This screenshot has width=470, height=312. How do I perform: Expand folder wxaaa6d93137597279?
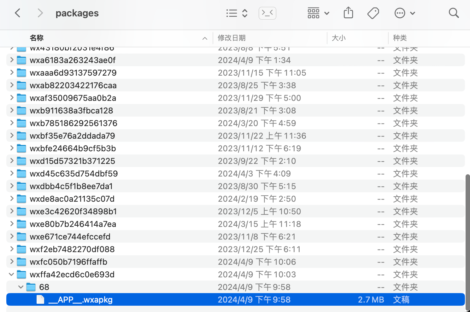pos(12,72)
